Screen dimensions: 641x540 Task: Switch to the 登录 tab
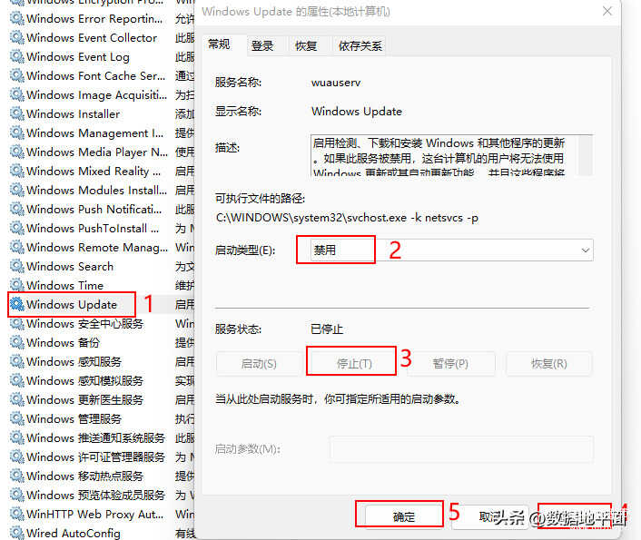point(262,45)
